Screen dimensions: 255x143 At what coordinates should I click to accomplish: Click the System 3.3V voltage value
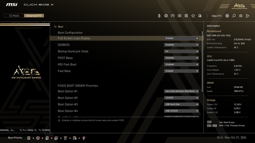coord(237,112)
